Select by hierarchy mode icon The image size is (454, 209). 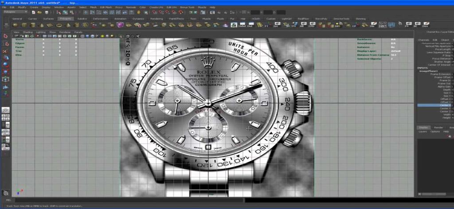click(x=59, y=12)
